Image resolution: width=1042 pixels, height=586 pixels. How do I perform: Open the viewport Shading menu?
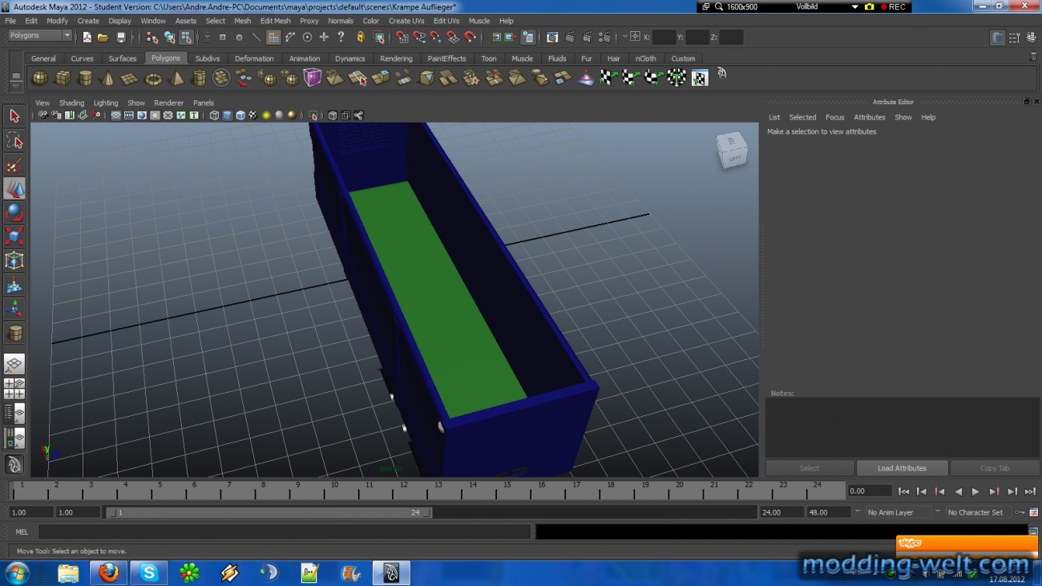coord(71,103)
